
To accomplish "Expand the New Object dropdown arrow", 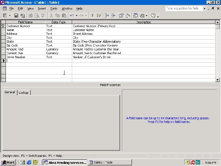I will [x=147, y=15].
